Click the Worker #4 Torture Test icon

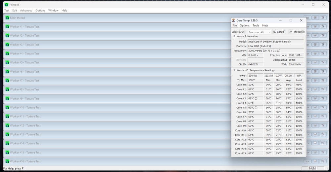point(7,53)
